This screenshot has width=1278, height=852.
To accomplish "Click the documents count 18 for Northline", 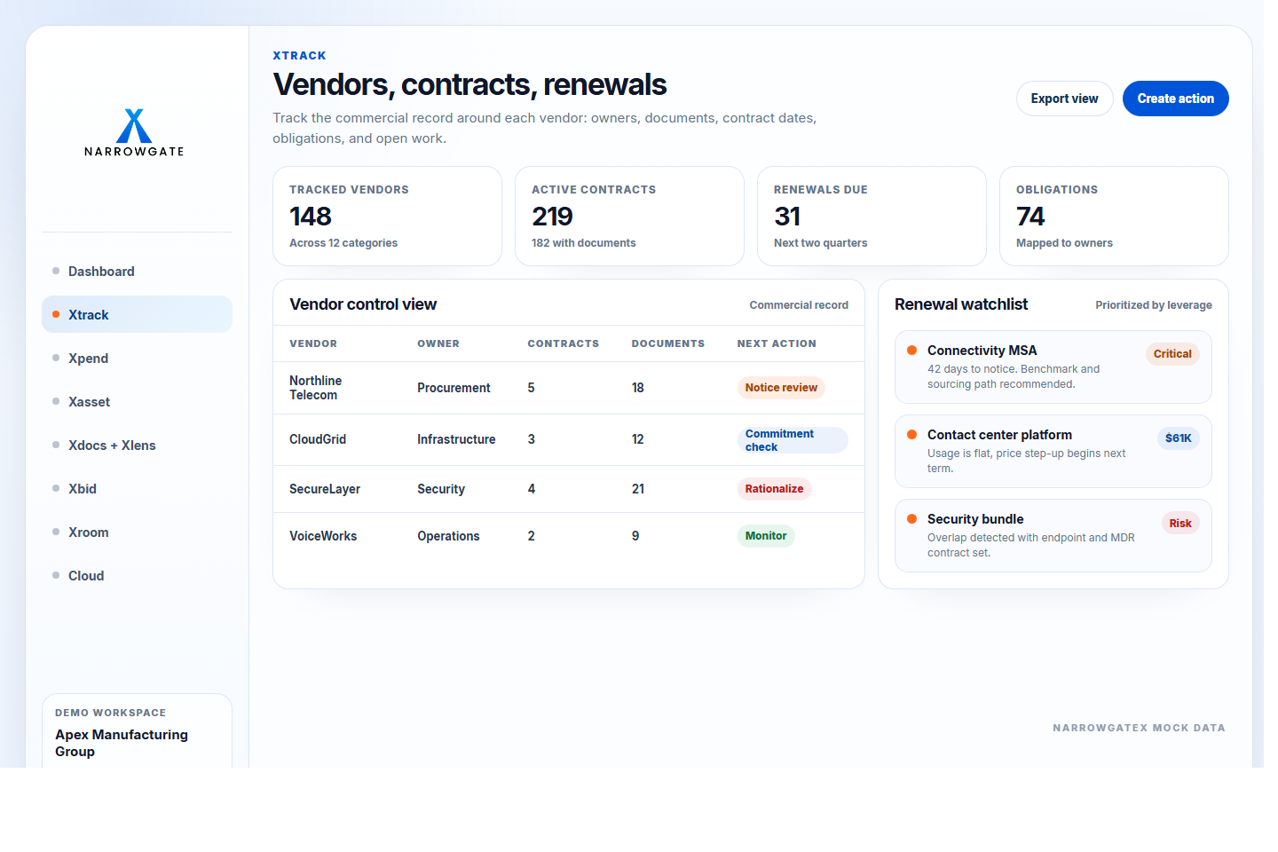I will pyautogui.click(x=638, y=388).
